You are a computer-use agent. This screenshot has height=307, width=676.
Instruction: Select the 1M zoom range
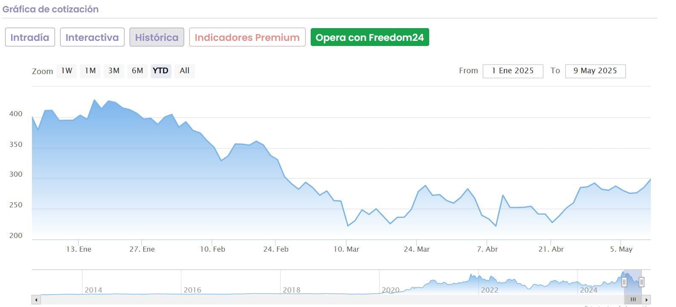(x=90, y=71)
